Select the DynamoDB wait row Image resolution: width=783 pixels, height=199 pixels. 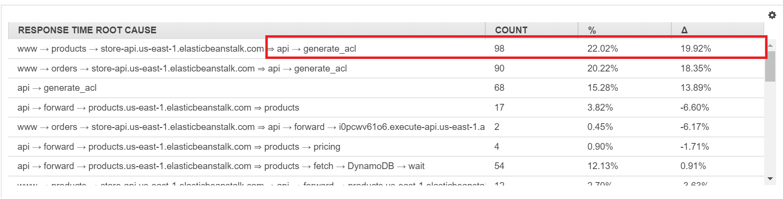(220, 166)
